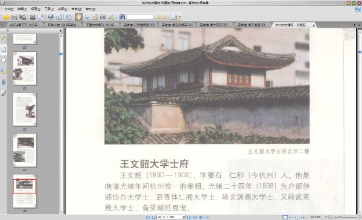Open the tab list dropdown arrow

pos(359,25)
